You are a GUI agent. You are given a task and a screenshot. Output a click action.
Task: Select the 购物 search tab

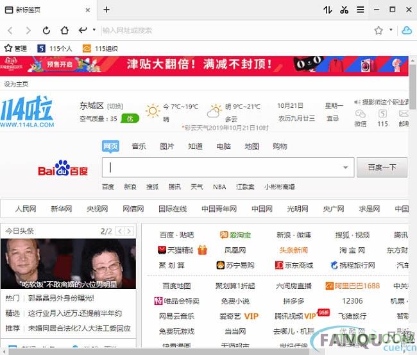pos(280,146)
